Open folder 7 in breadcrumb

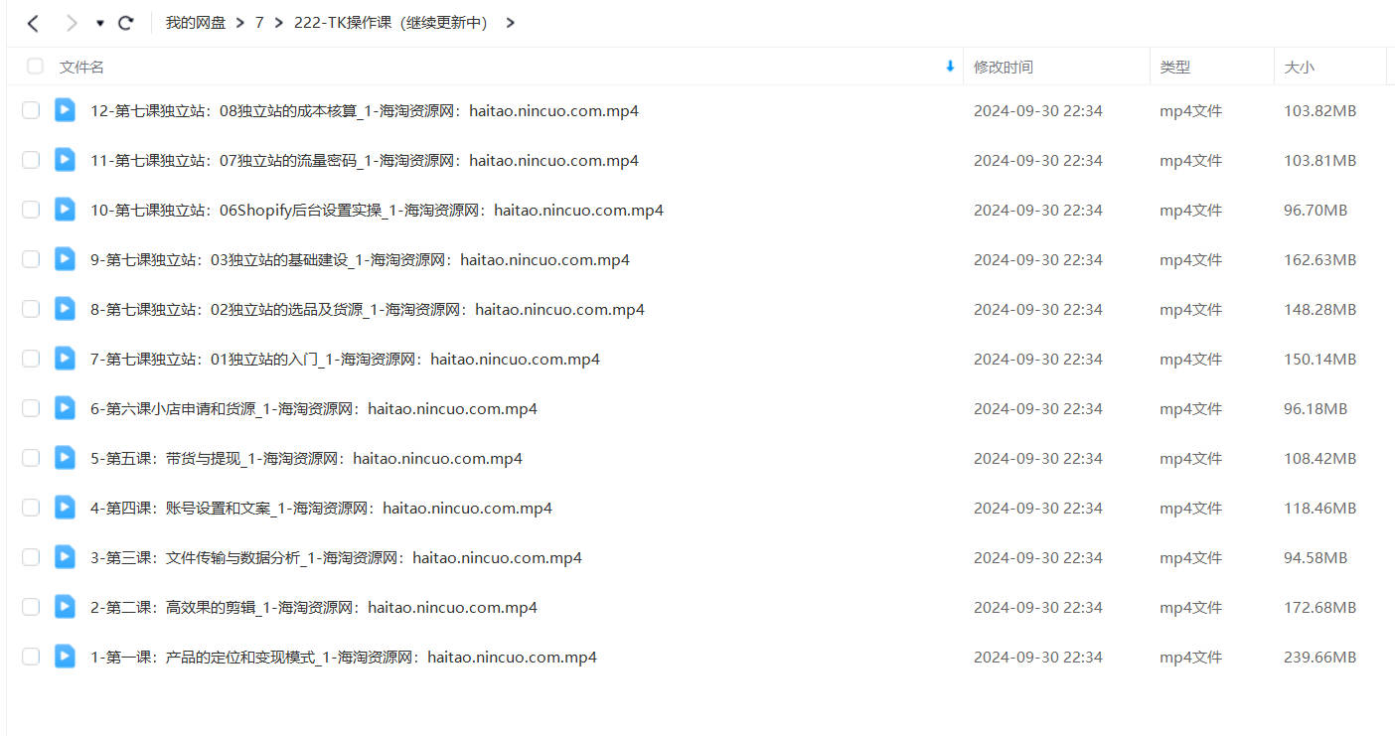point(259,23)
